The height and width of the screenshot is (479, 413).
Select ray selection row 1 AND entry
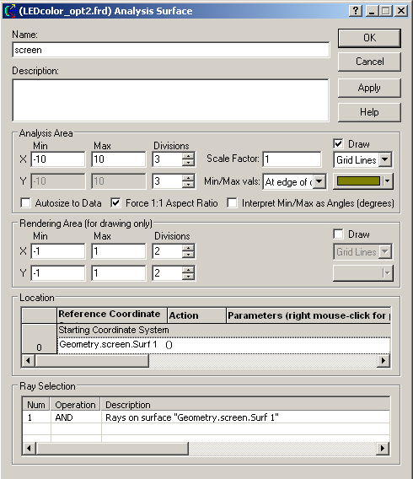[64, 417]
